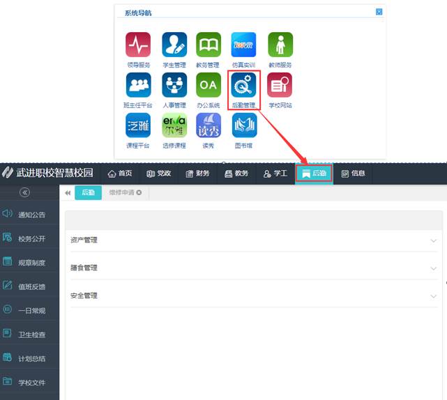Image resolution: width=447 pixels, height=400 pixels.
Task: Open the 党政 navigation item
Action: (x=158, y=174)
